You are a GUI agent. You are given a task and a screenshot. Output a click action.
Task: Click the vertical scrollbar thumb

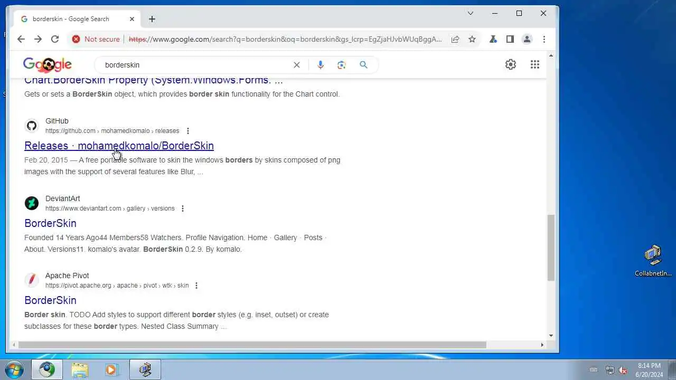pos(551,248)
